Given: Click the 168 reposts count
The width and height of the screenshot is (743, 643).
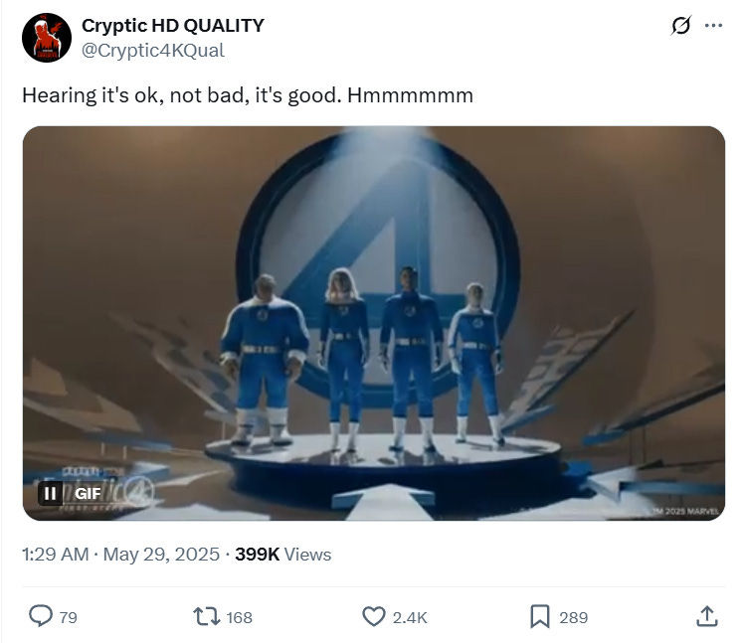Looking at the screenshot, I should coord(239,617).
